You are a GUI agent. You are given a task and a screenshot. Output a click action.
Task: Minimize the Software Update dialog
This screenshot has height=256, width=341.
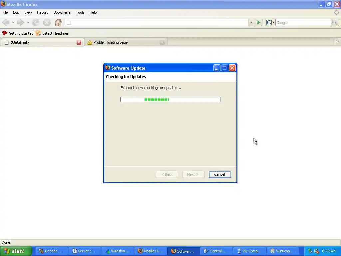pos(216,68)
